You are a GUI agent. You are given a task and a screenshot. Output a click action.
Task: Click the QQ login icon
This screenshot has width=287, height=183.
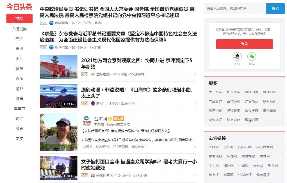click(x=237, y=57)
